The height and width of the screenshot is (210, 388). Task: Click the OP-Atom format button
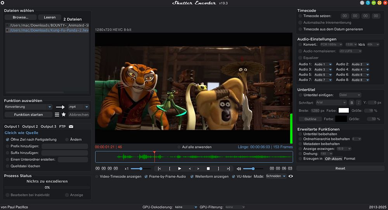333,159
